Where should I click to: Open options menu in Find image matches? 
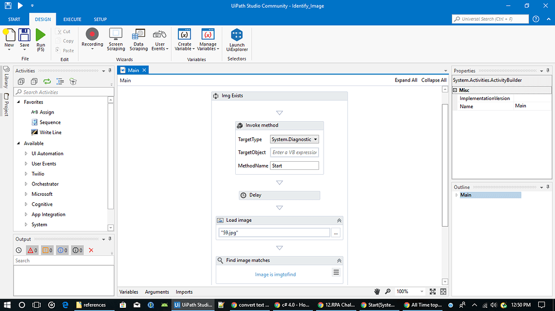point(336,272)
